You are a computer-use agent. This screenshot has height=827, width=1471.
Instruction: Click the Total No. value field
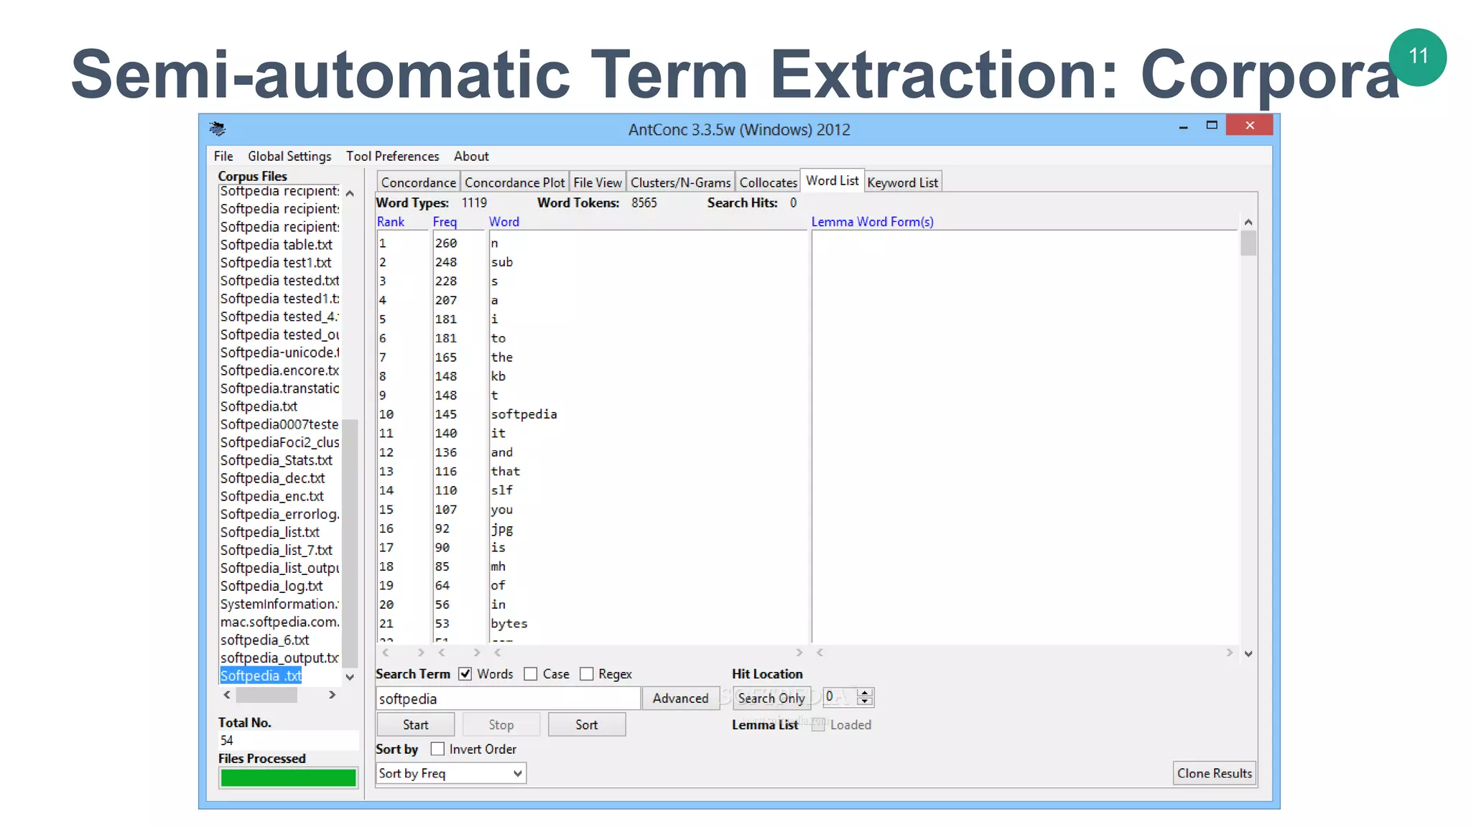tap(288, 740)
